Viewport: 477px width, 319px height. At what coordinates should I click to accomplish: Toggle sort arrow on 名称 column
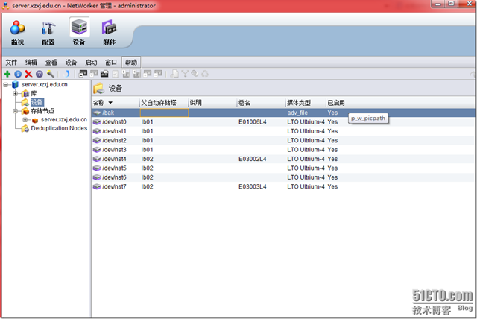[x=110, y=103]
